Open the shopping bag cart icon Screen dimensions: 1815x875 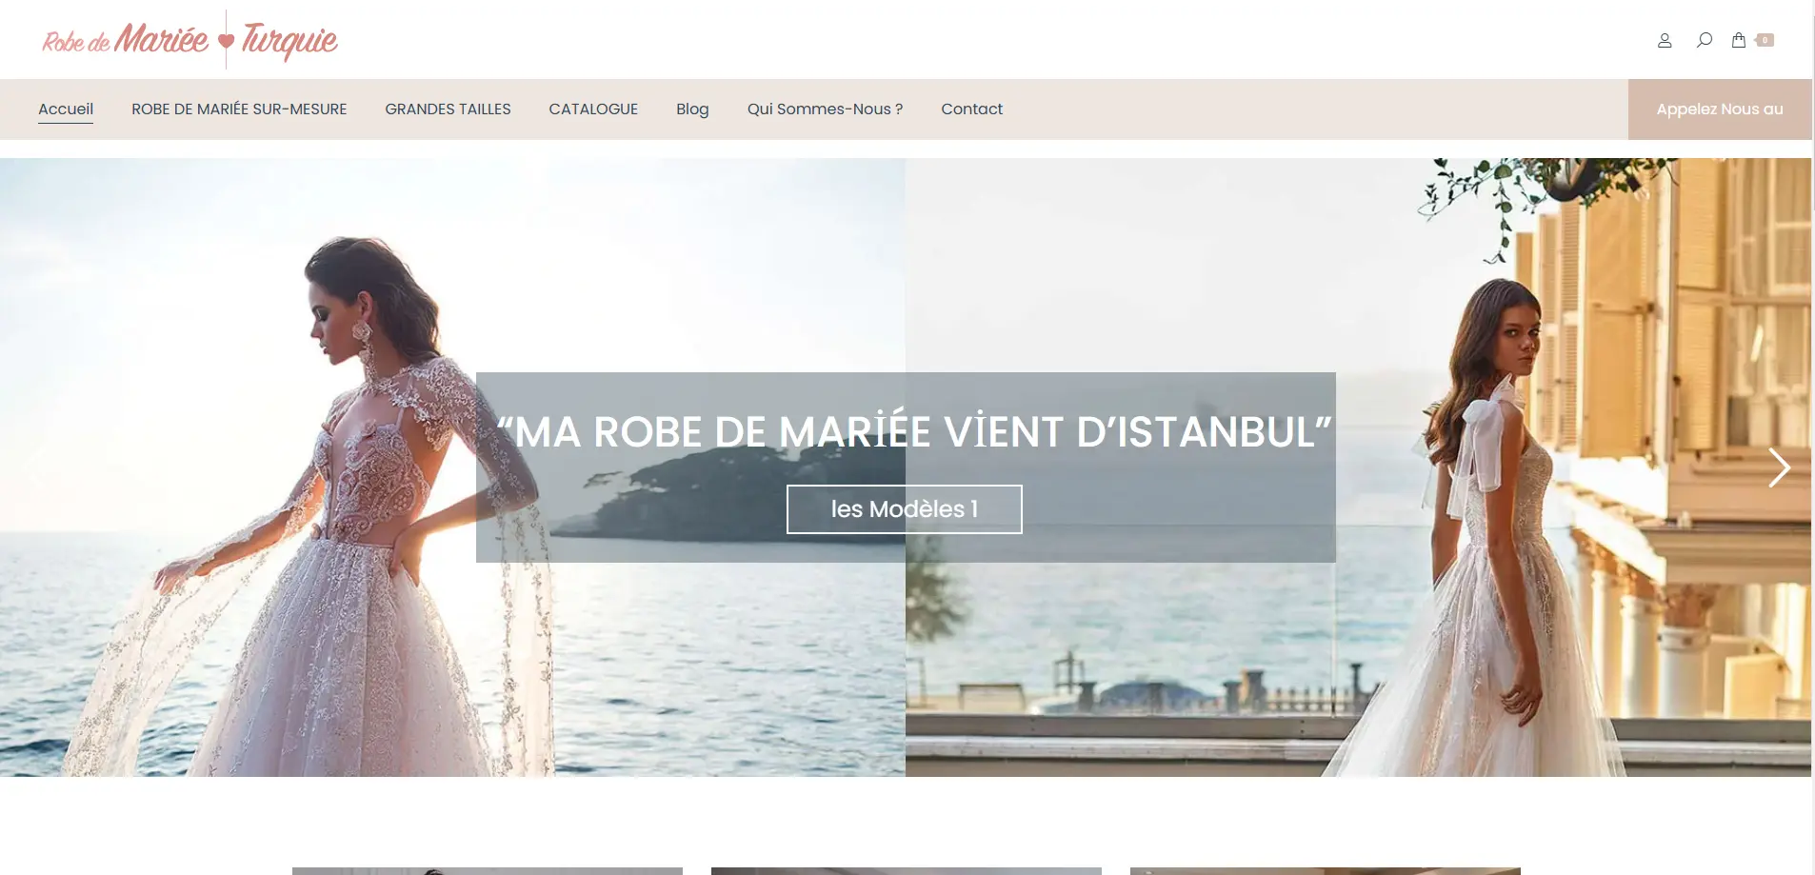[x=1739, y=40]
